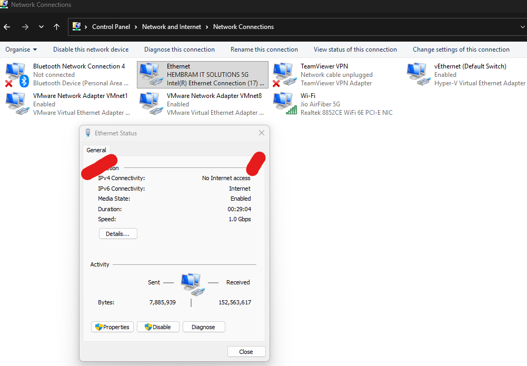Click Network cable unplugged status text

336,75
